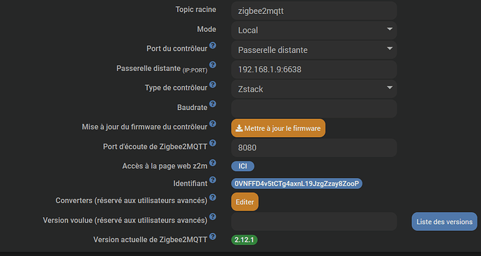Click the Liste des versions button
Screen dimensions: 481x256
coord(444,221)
